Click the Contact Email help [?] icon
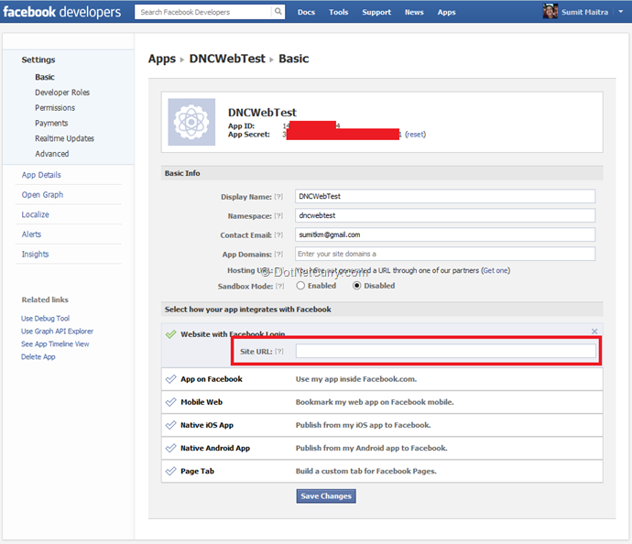 pos(278,235)
